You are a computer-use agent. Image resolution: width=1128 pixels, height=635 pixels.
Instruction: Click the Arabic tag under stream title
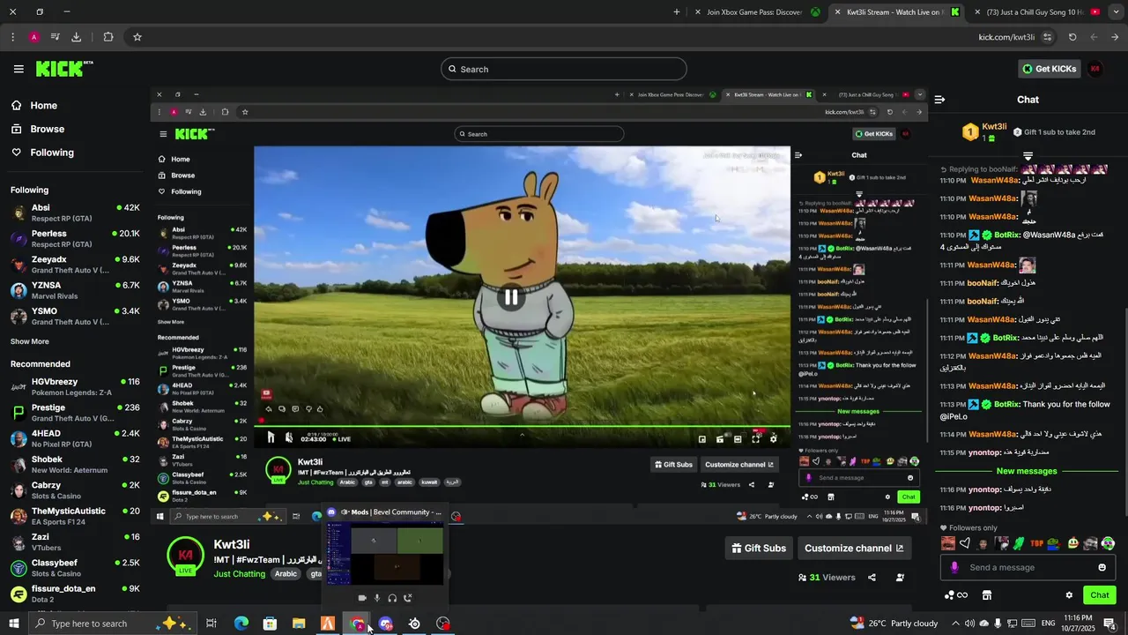286,574
